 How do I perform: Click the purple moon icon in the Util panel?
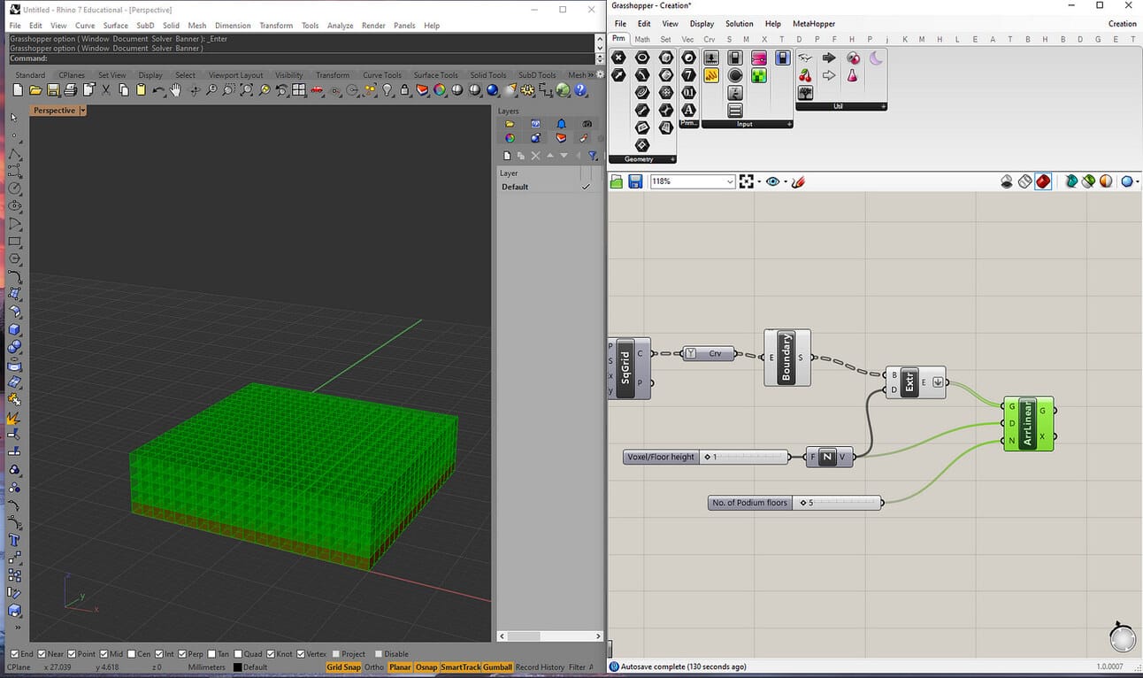click(876, 58)
